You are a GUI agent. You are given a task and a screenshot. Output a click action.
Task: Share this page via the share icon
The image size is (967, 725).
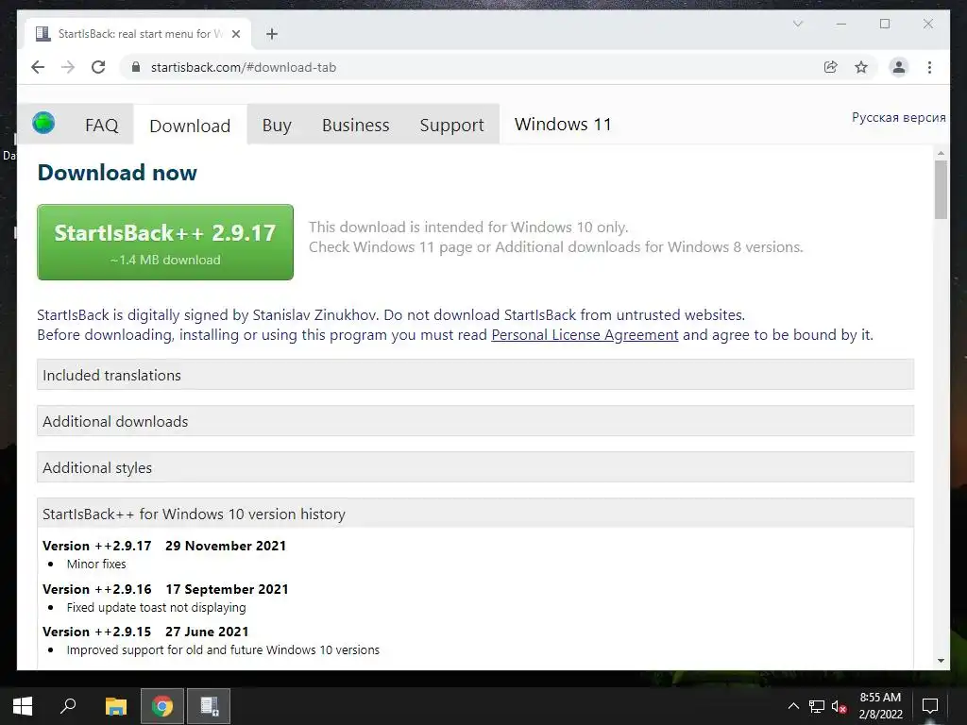coord(831,67)
